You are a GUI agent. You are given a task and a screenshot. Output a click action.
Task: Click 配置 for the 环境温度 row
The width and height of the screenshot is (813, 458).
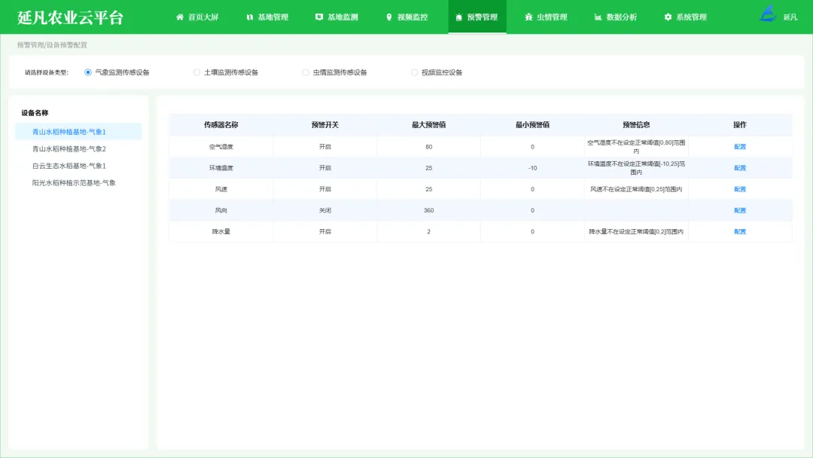(740, 168)
